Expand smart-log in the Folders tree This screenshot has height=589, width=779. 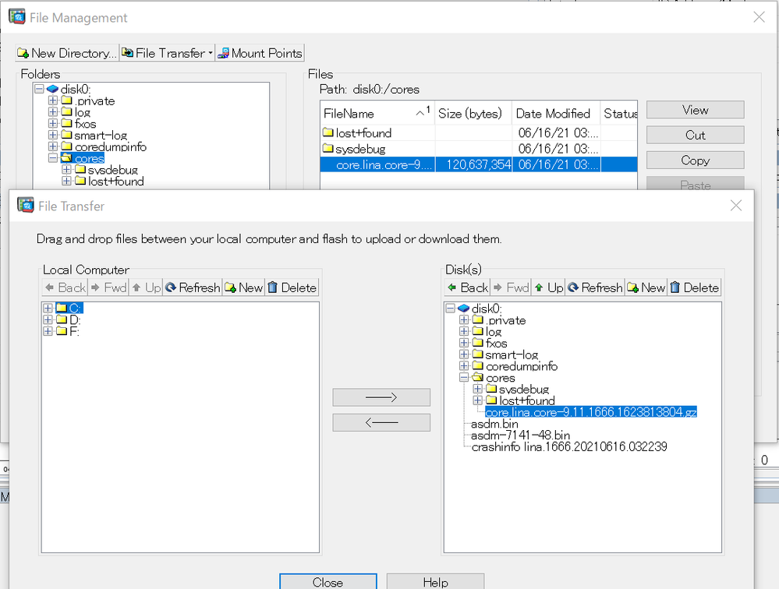(53, 135)
